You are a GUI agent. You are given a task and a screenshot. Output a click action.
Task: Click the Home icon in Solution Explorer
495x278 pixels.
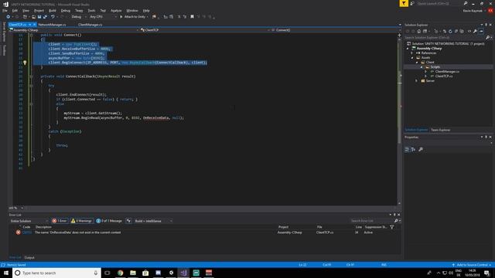click(418, 31)
